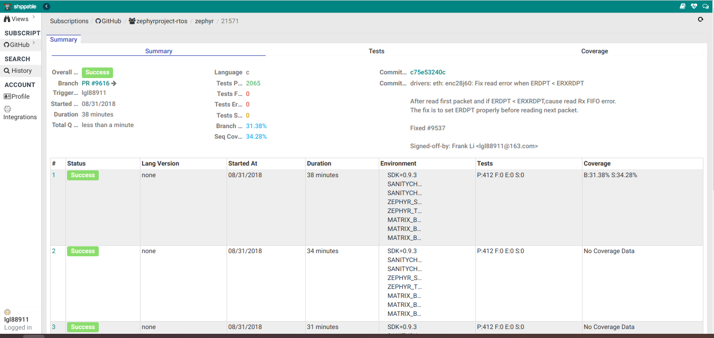
Task: Click the GitHub icon in the sidebar
Action: 7,45
